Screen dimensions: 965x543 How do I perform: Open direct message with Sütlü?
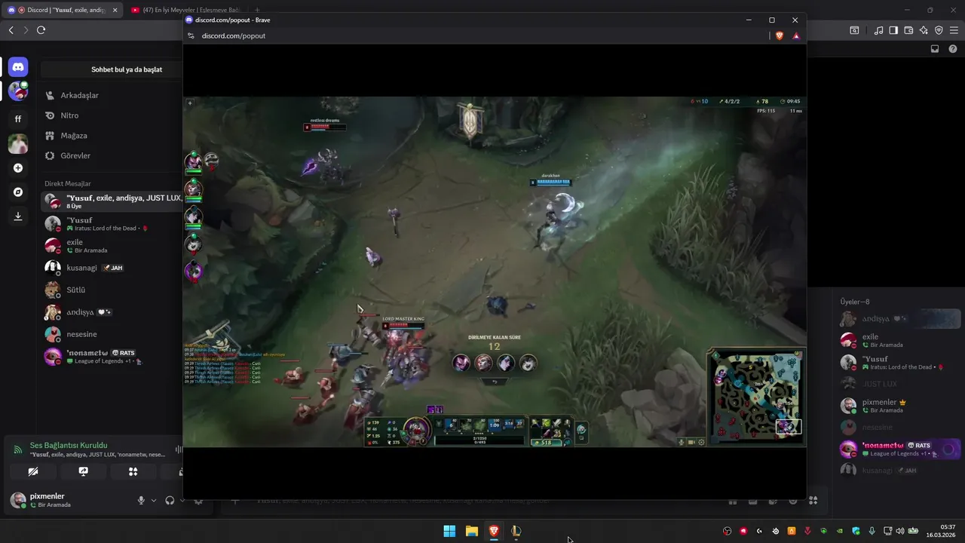point(112,290)
